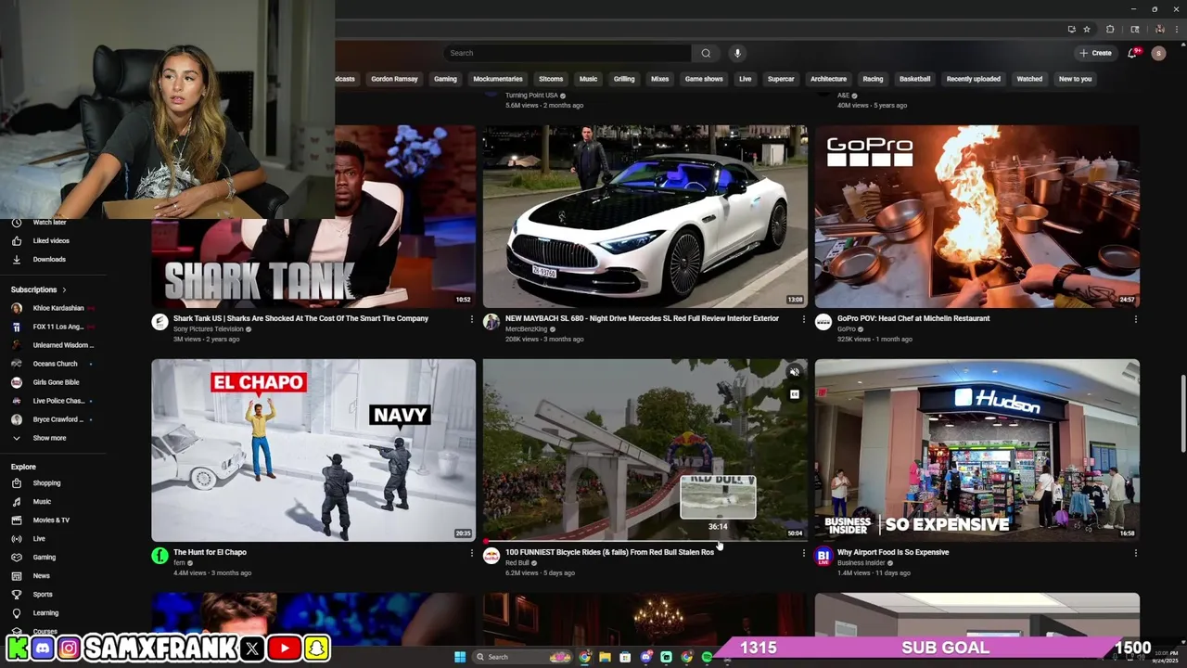
Task: Open the Sony Pictures Television channel avatar
Action: [x=160, y=322]
